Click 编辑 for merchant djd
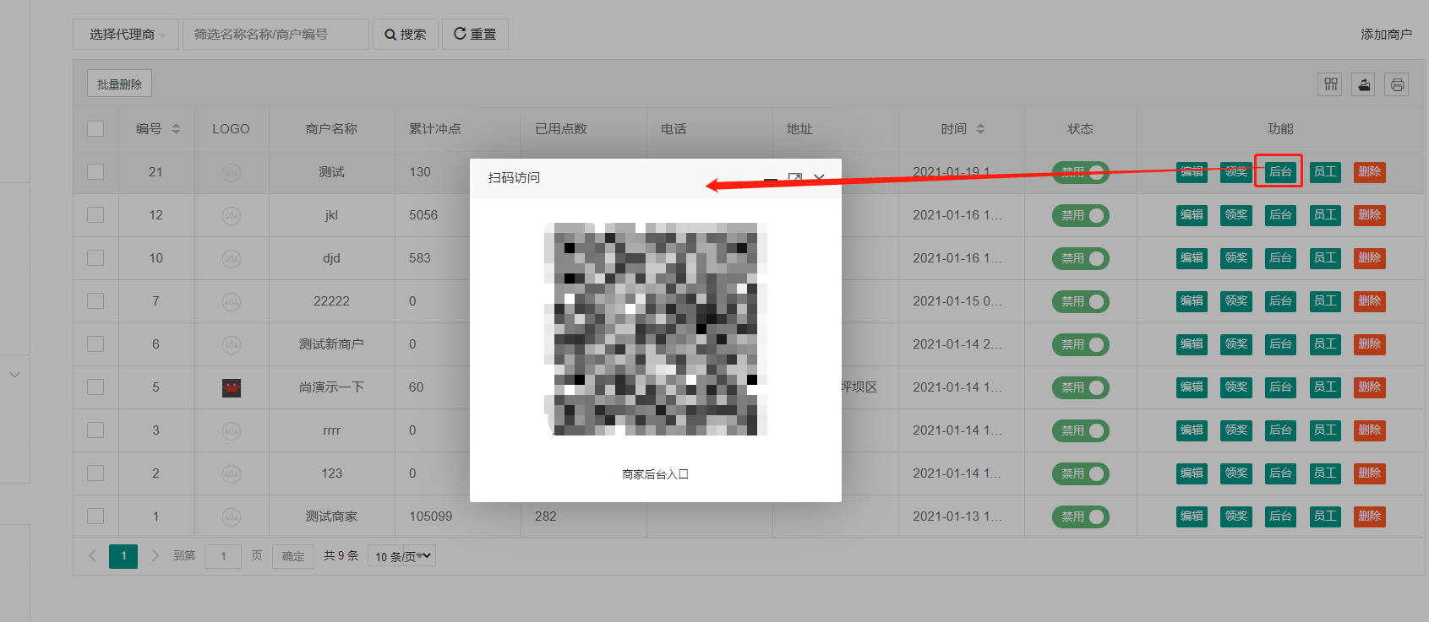The width and height of the screenshot is (1429, 622). (x=1192, y=258)
